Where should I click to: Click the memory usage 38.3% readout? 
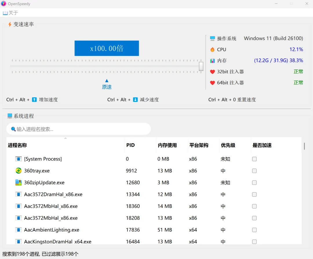pyautogui.click(x=279, y=60)
